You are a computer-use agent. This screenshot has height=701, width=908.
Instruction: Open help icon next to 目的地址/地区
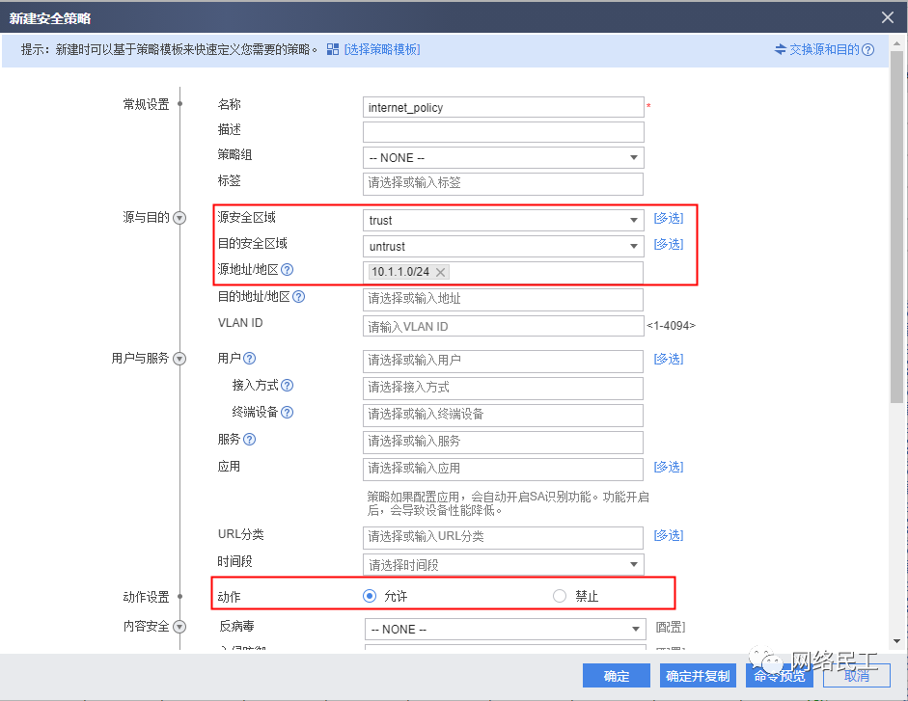(x=298, y=296)
